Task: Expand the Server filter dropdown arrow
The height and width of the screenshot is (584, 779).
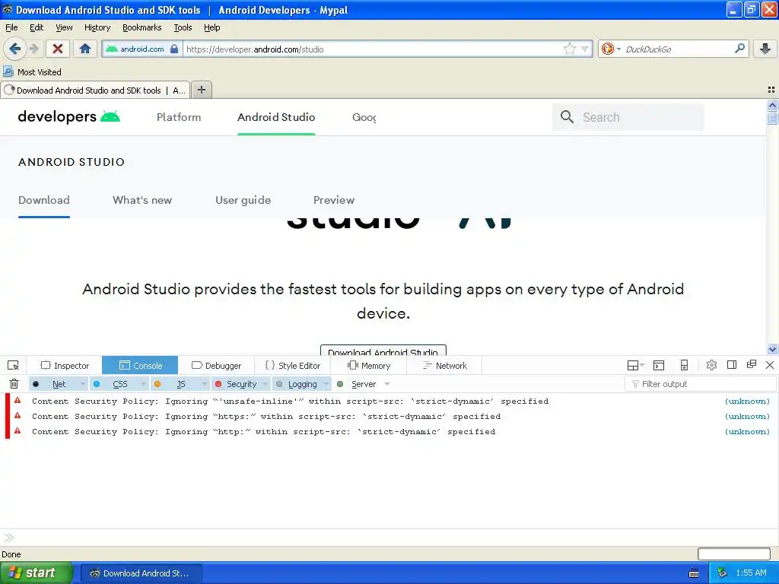Action: tap(387, 384)
